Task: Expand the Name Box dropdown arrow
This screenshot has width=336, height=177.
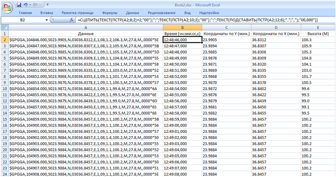Action: coord(46,20)
